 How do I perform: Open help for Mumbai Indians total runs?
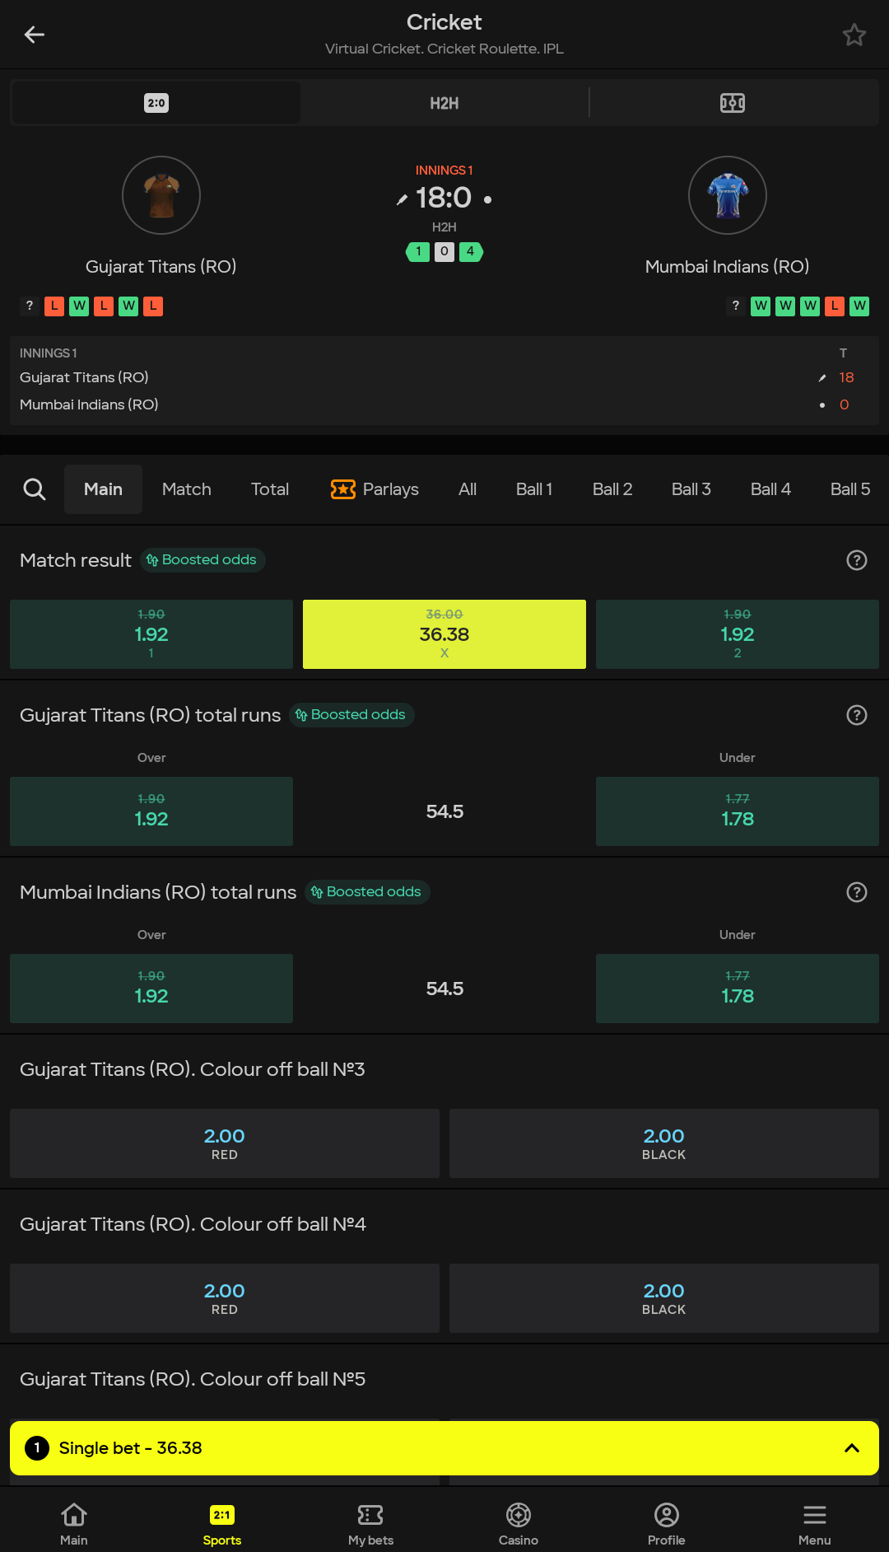click(x=857, y=892)
